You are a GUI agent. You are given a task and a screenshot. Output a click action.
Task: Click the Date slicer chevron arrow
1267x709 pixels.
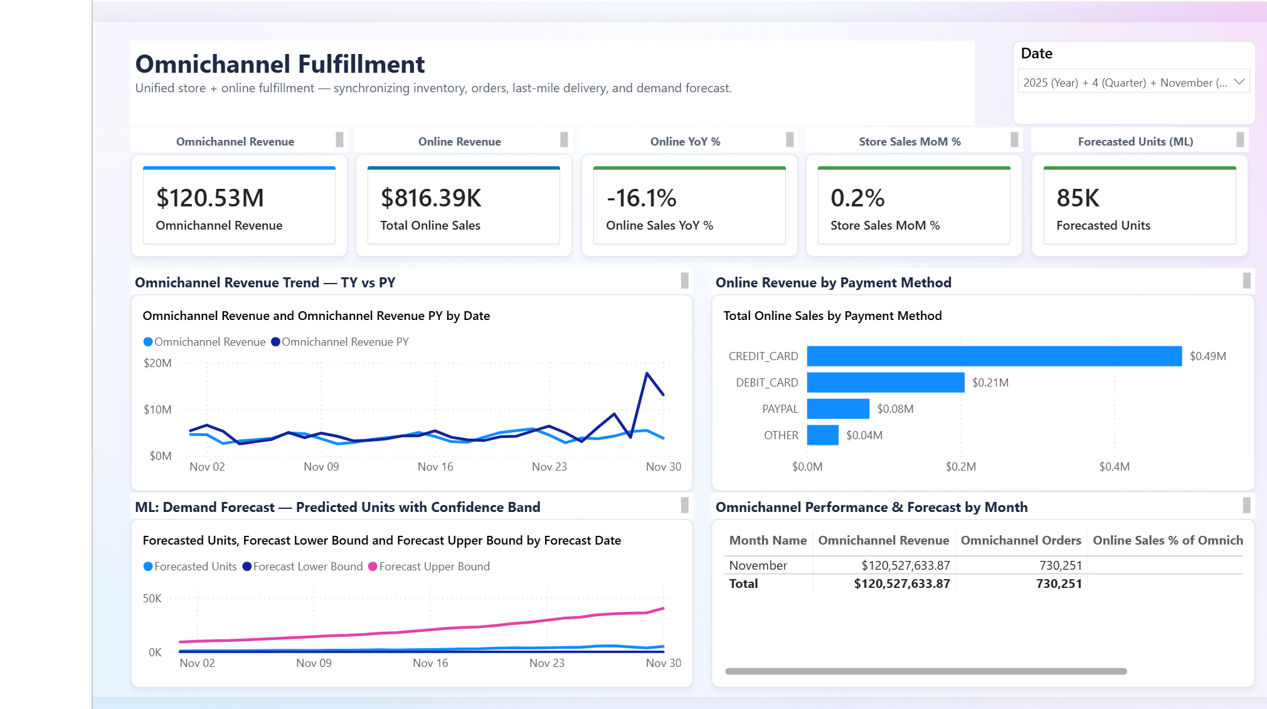coord(1239,82)
